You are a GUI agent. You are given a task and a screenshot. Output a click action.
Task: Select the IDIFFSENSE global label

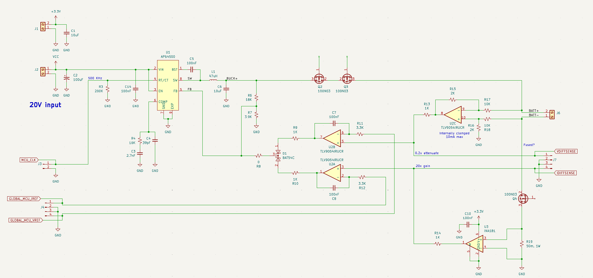pos(566,173)
